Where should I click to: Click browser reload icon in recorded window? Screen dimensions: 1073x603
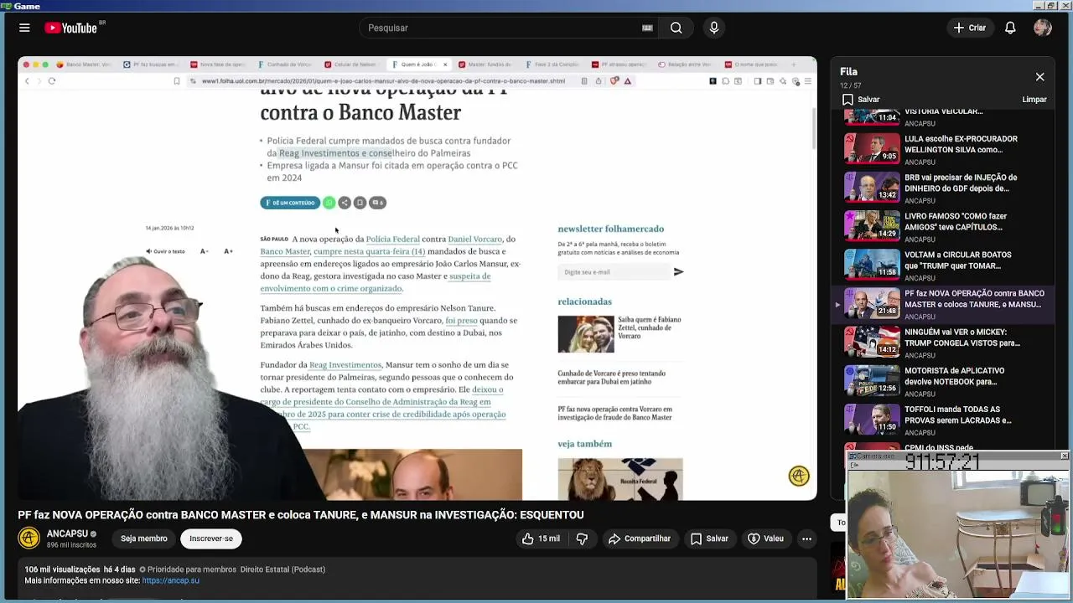pos(52,81)
